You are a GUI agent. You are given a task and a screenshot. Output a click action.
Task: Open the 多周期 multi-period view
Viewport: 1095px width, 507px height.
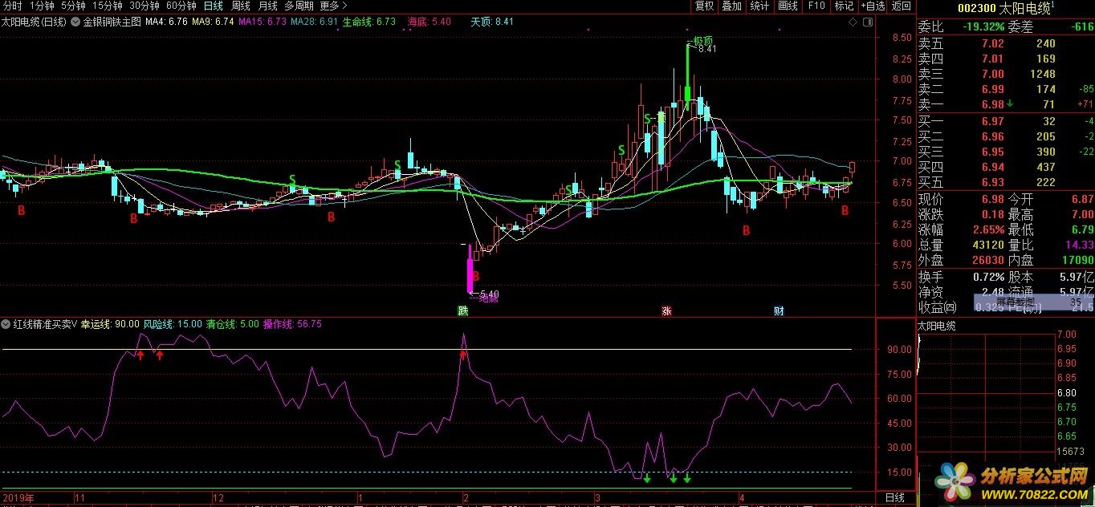(x=299, y=6)
